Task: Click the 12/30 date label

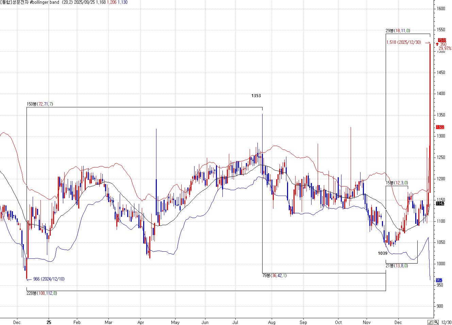Action: [447, 322]
